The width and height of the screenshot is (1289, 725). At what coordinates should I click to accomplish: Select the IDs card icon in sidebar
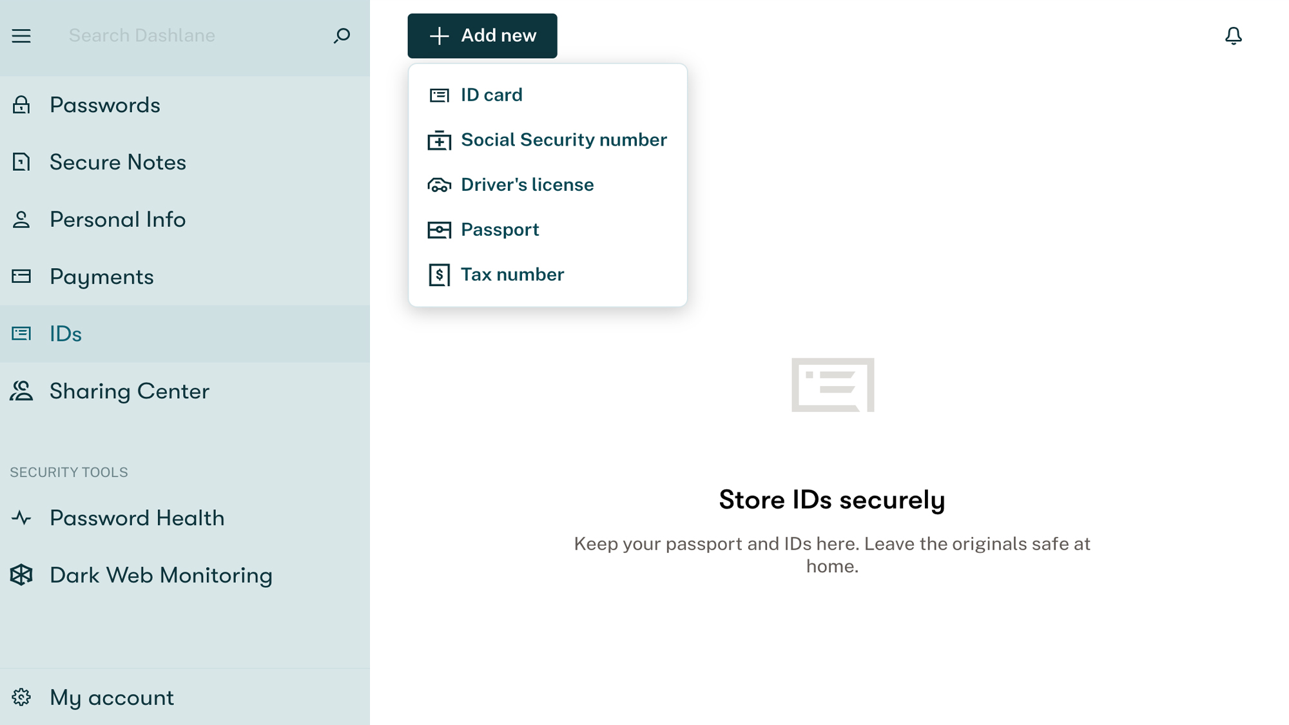(x=21, y=333)
